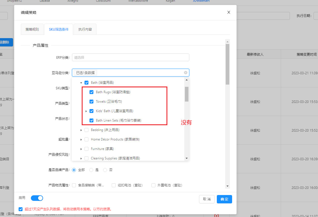Expand the Furniture (家具) node
Screen dimensions: 318x217
(x=81, y=149)
